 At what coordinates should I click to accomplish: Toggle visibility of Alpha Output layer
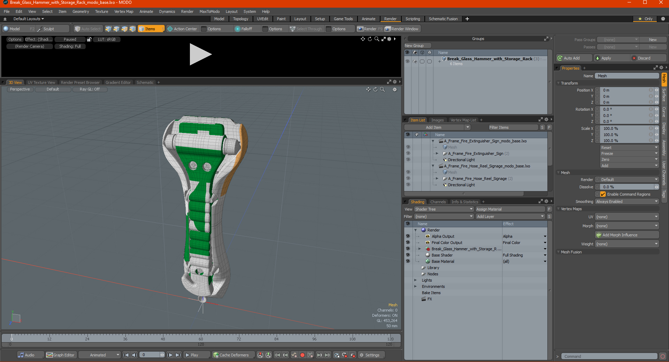408,236
